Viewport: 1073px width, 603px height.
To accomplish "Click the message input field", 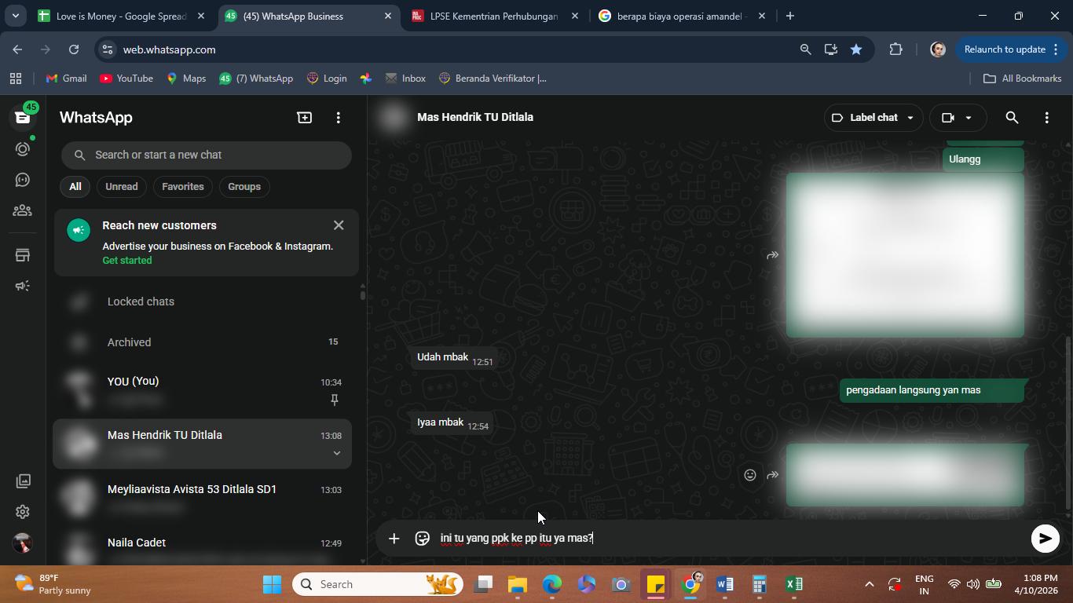I will pyautogui.click(x=731, y=538).
